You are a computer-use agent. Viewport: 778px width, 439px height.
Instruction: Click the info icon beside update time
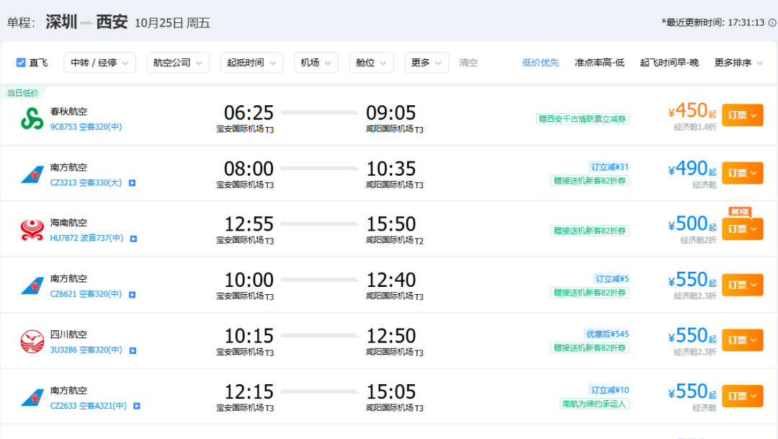772,23
